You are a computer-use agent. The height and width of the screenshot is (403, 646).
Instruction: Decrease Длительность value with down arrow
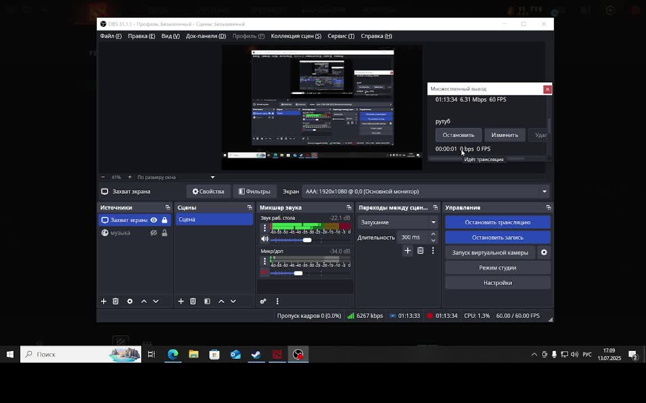[x=433, y=240]
